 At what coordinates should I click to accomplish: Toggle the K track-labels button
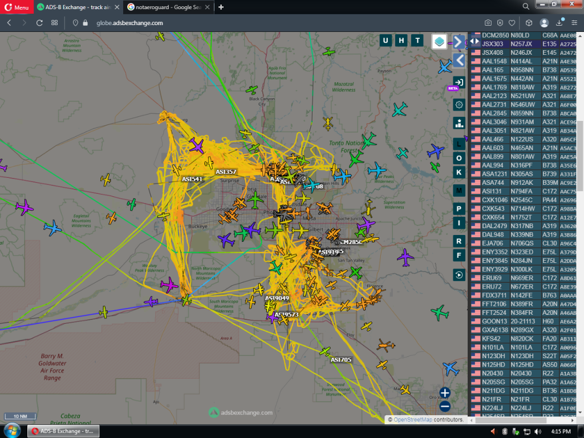coord(459,172)
